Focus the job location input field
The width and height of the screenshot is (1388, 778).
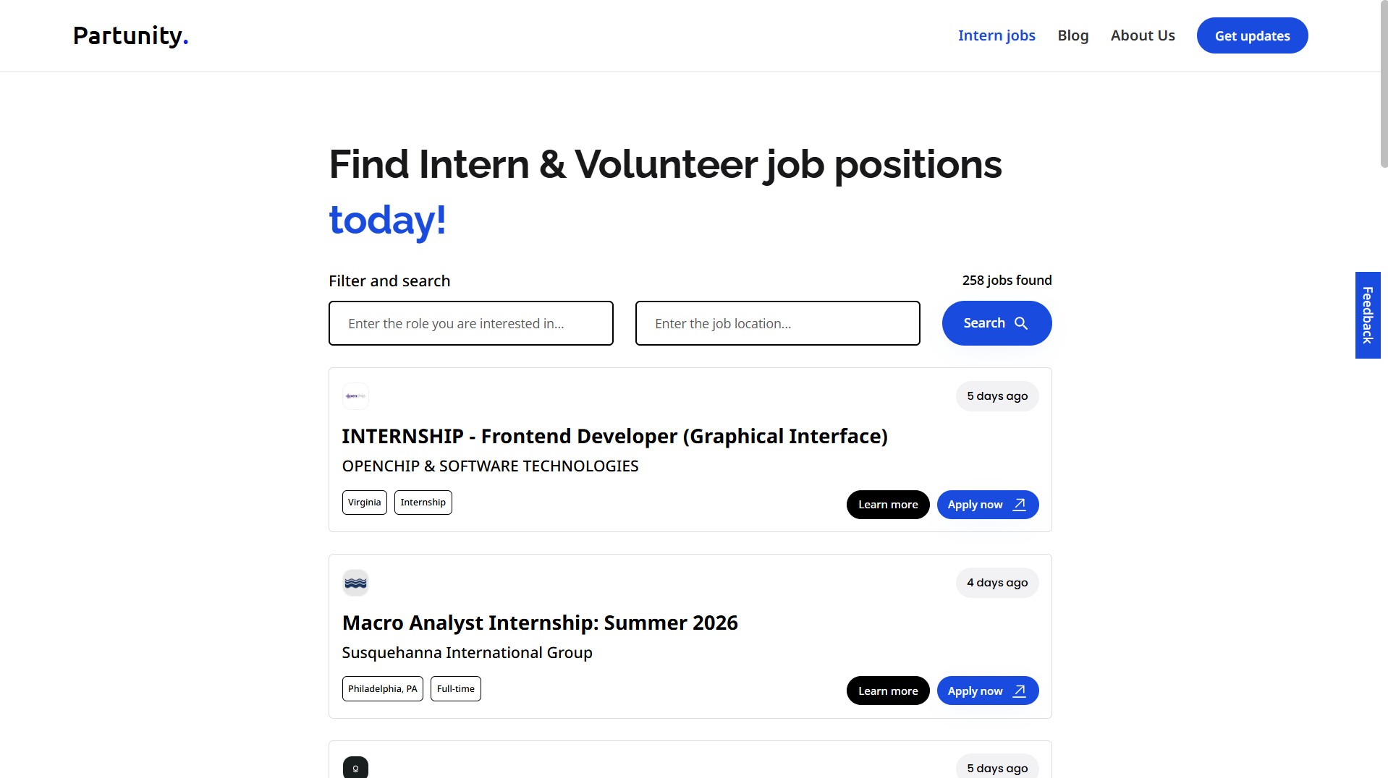click(777, 323)
